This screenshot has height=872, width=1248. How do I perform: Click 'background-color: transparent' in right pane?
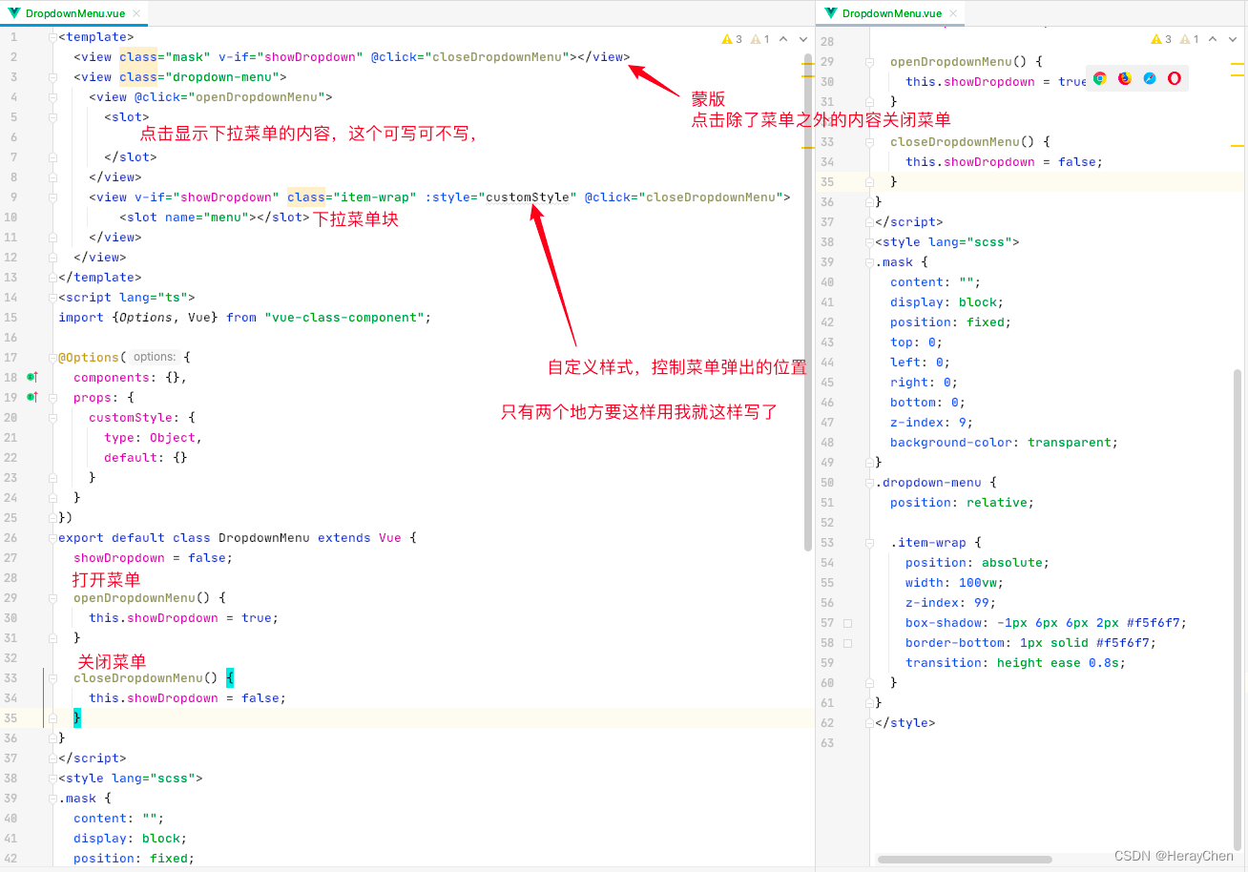point(1004,442)
